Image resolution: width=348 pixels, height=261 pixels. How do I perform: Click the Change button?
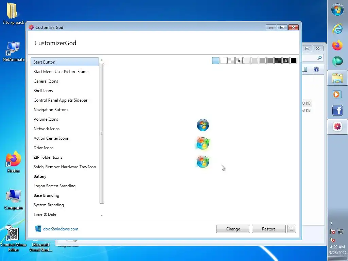pos(233,229)
